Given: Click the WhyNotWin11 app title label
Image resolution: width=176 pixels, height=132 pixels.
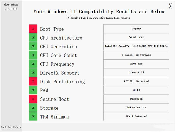Looking at the screenshot, I should (11, 5).
